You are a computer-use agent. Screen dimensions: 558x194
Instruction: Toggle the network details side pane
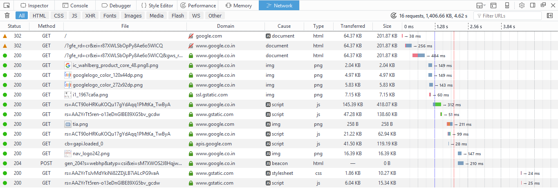coord(550,16)
